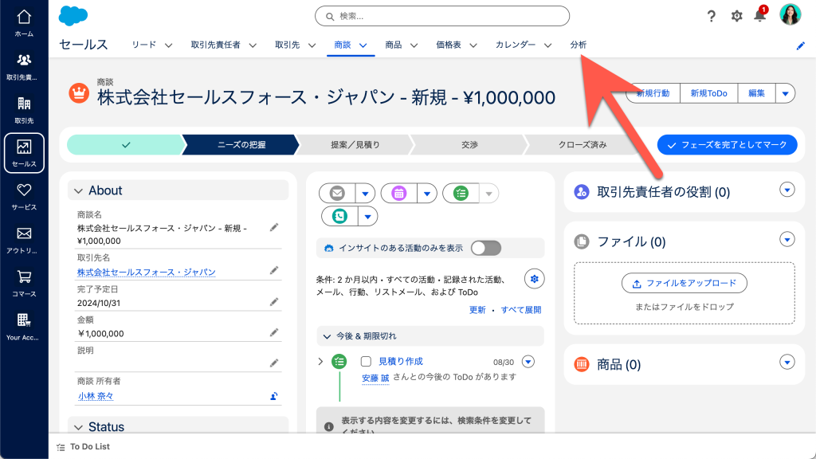Open the リード tab dropdown chevron

(x=169, y=45)
